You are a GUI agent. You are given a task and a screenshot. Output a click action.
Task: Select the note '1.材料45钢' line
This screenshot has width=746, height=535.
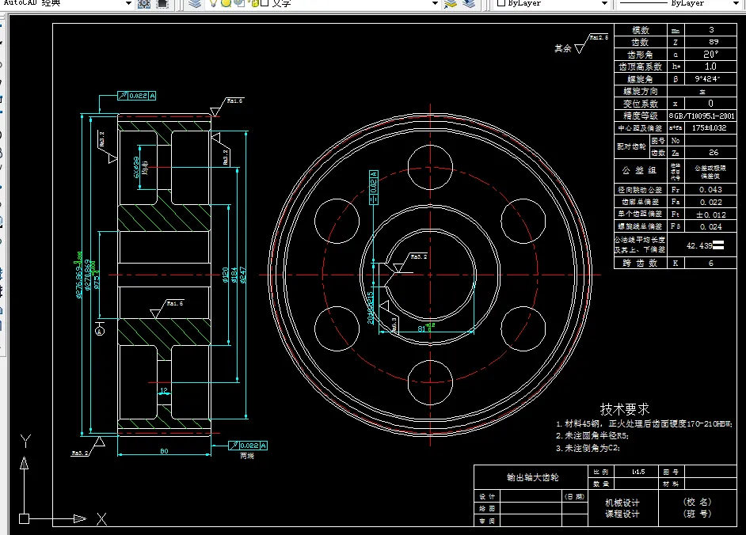(644, 423)
